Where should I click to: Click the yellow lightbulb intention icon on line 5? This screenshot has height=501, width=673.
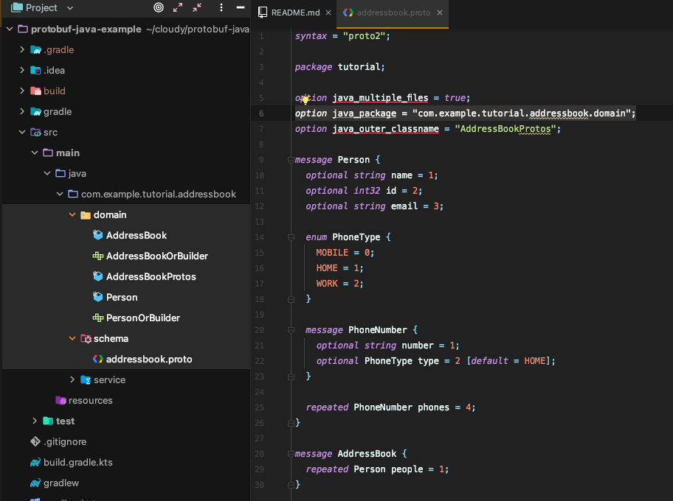click(x=305, y=100)
